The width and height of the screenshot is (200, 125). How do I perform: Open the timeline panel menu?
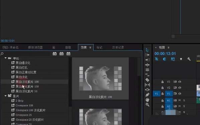tap(169, 48)
